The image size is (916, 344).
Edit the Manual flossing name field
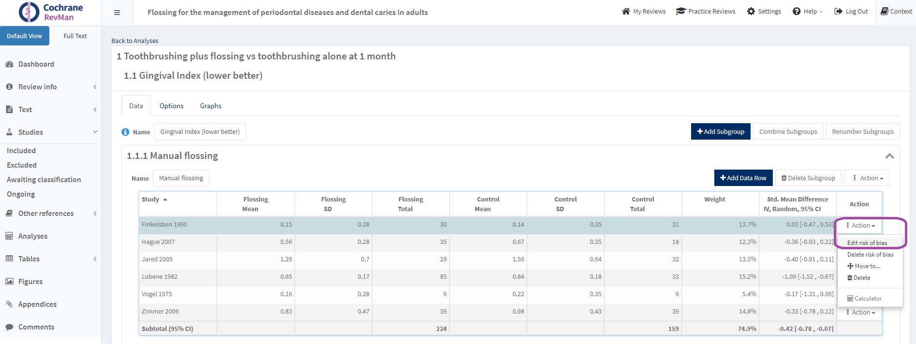(181, 178)
